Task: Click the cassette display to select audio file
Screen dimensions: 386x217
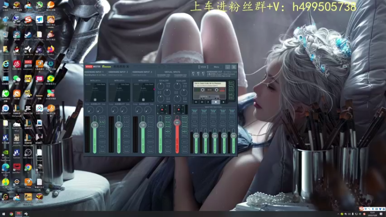Action: coord(209,84)
